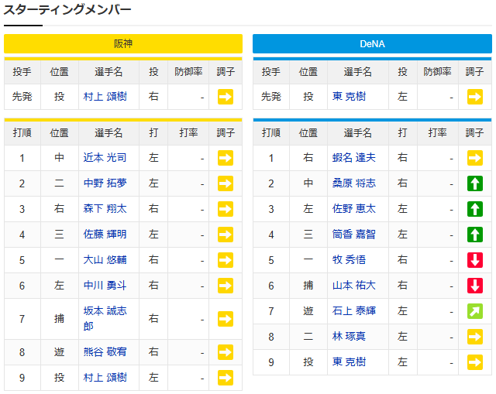This screenshot has height=394, width=496.
Task: Open player link 桑原 将志
Action: coord(354,183)
